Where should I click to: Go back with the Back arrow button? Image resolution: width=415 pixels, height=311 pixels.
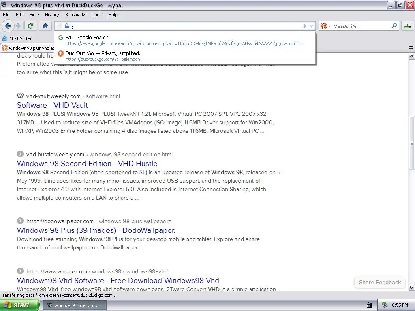pyautogui.click(x=8, y=26)
